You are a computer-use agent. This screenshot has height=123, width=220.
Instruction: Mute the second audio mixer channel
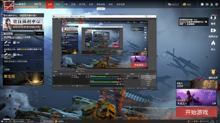pyautogui.click(x=120, y=84)
